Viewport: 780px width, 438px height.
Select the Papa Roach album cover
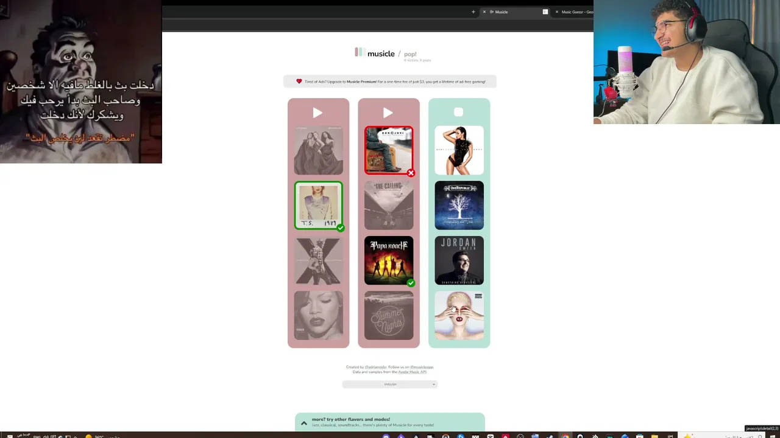click(389, 260)
